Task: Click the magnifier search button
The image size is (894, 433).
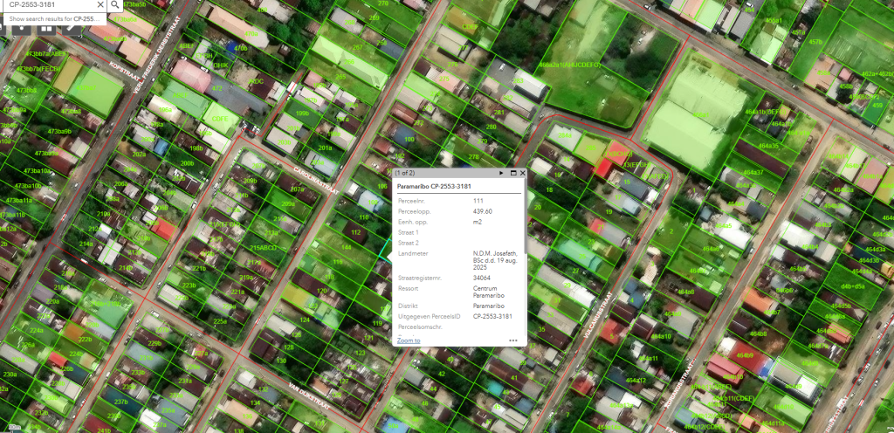Action: tap(115, 5)
